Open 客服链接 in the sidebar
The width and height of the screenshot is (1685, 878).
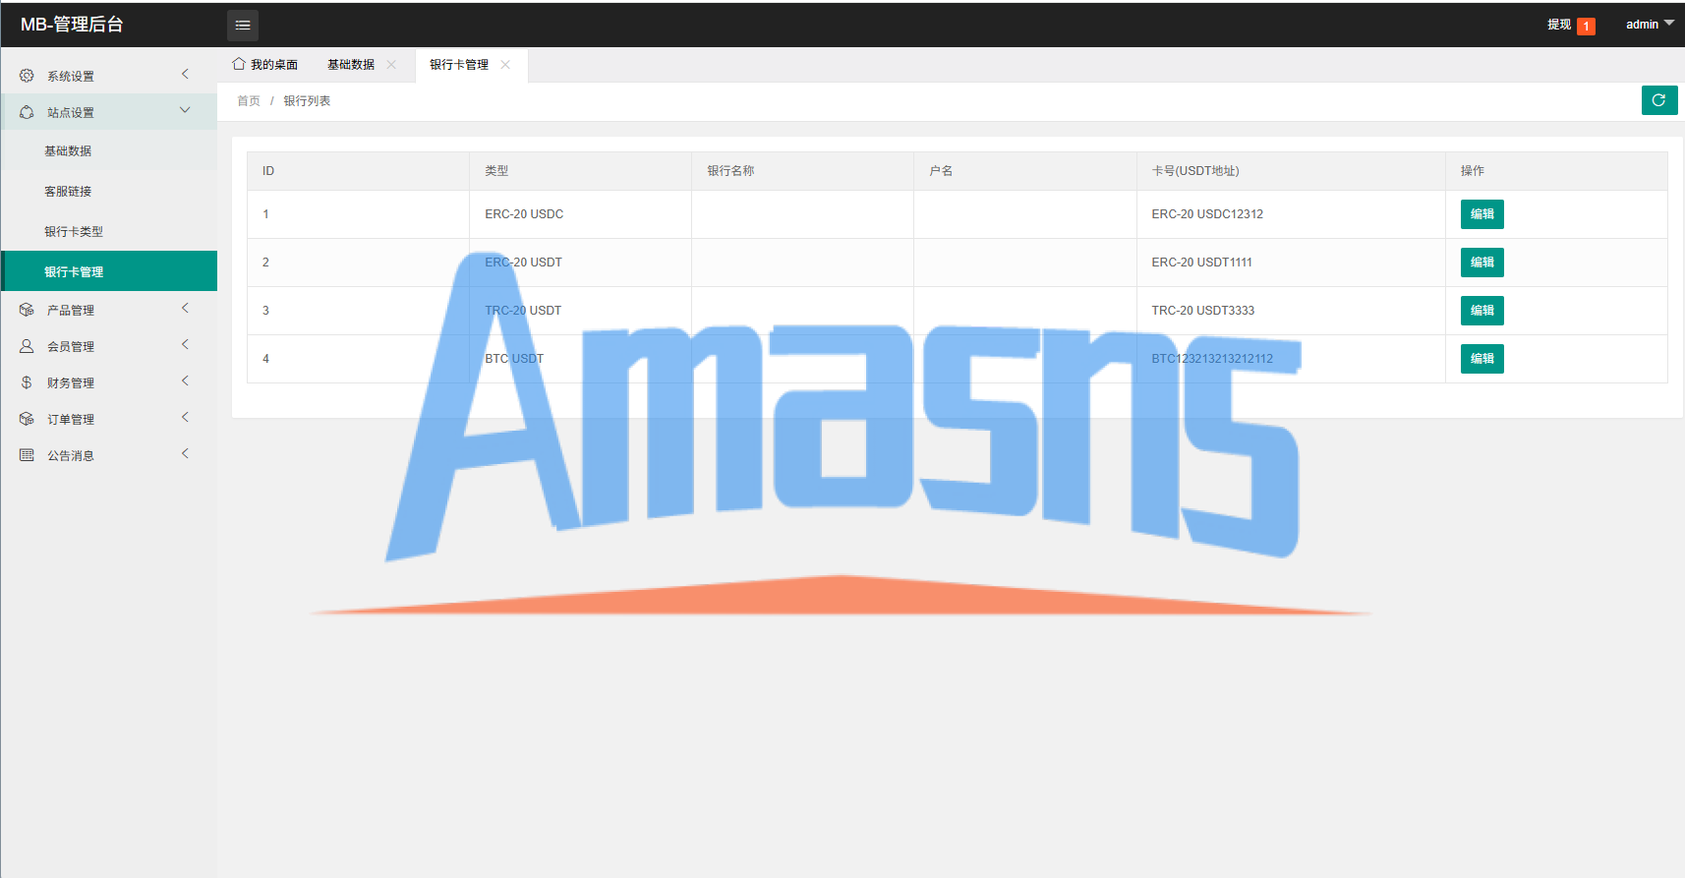click(109, 191)
